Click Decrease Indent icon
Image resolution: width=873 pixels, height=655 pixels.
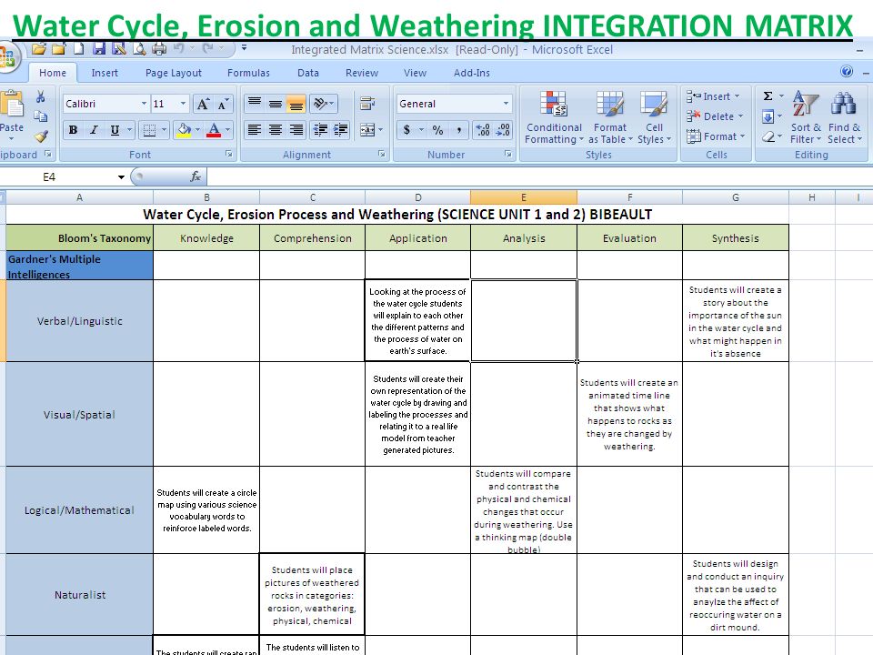(x=320, y=130)
